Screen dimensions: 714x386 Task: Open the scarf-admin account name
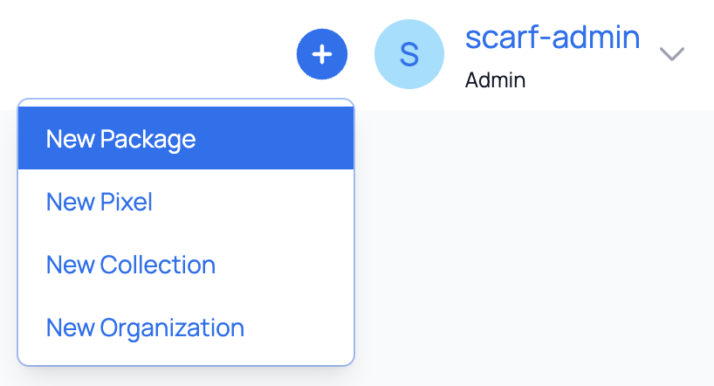pos(553,38)
